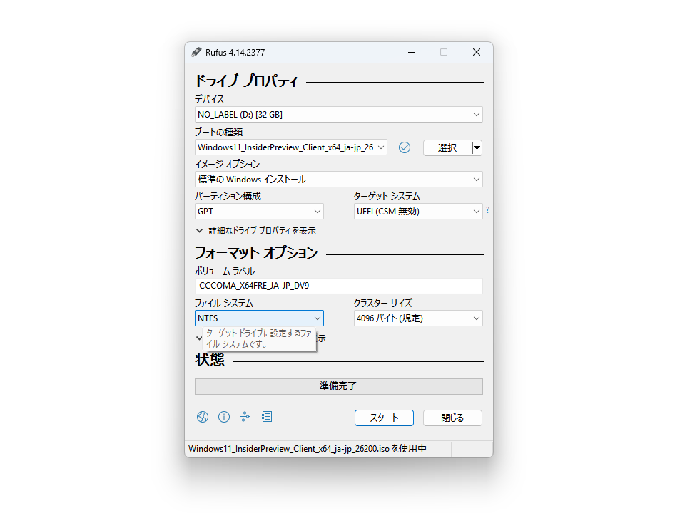This screenshot has width=685, height=513.
Task: Click the スタート button
Action: click(384, 418)
